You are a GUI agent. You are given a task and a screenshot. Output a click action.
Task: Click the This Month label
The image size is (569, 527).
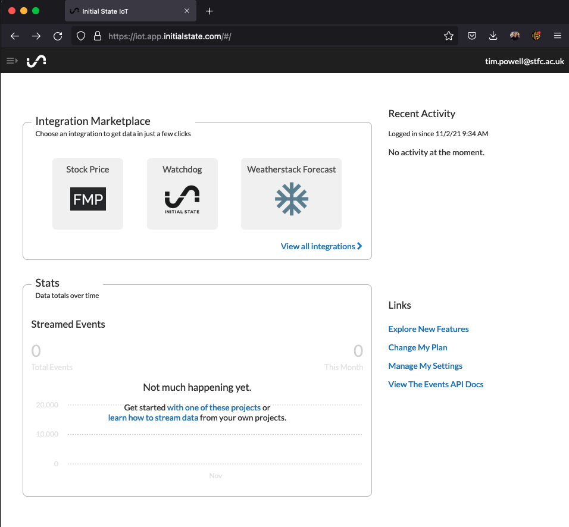(343, 367)
